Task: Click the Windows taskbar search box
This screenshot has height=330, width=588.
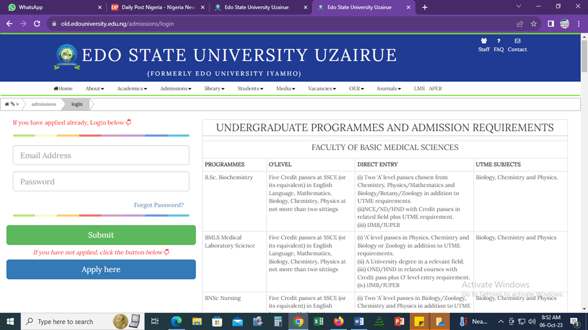Action: [x=82, y=322]
